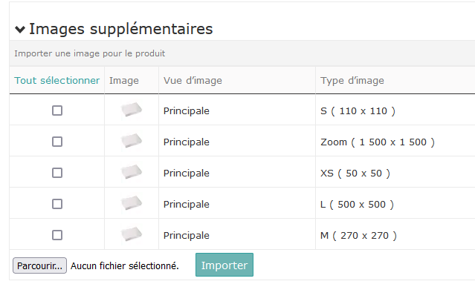Click the Importer button
Screen dimensions: 475x284
[224, 265]
